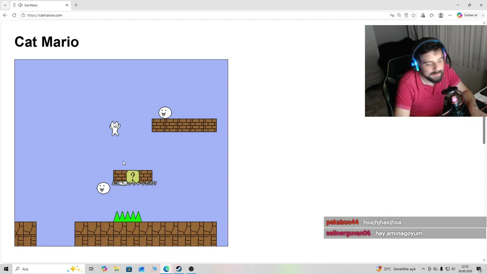Open Task View from the taskbar

click(91, 269)
